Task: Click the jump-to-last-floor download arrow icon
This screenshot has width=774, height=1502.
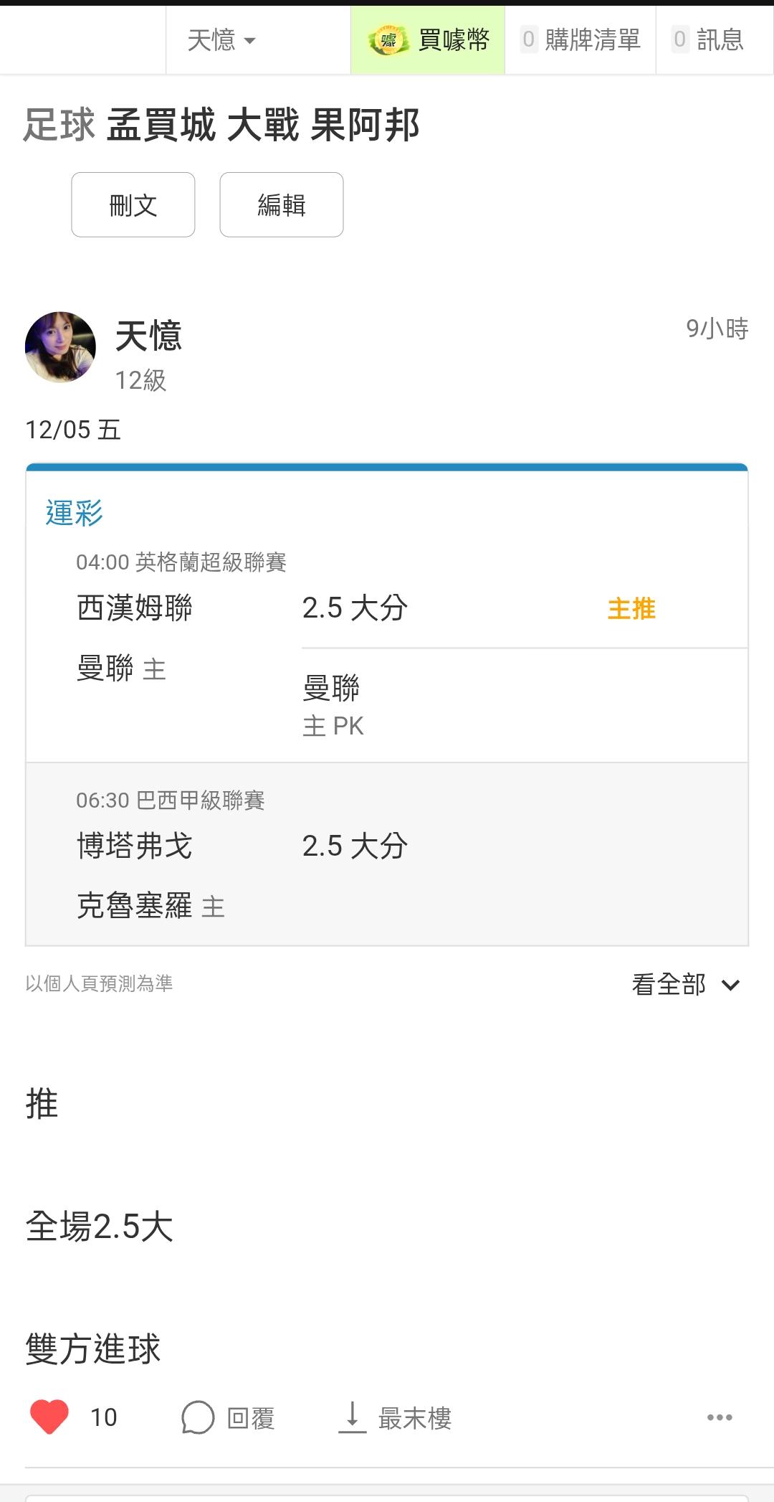Action: tap(352, 1417)
